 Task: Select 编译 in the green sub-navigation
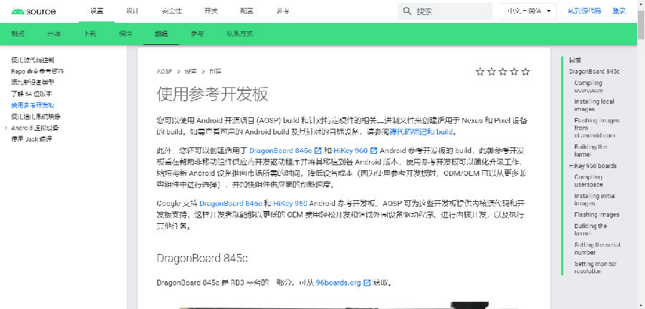(125, 34)
